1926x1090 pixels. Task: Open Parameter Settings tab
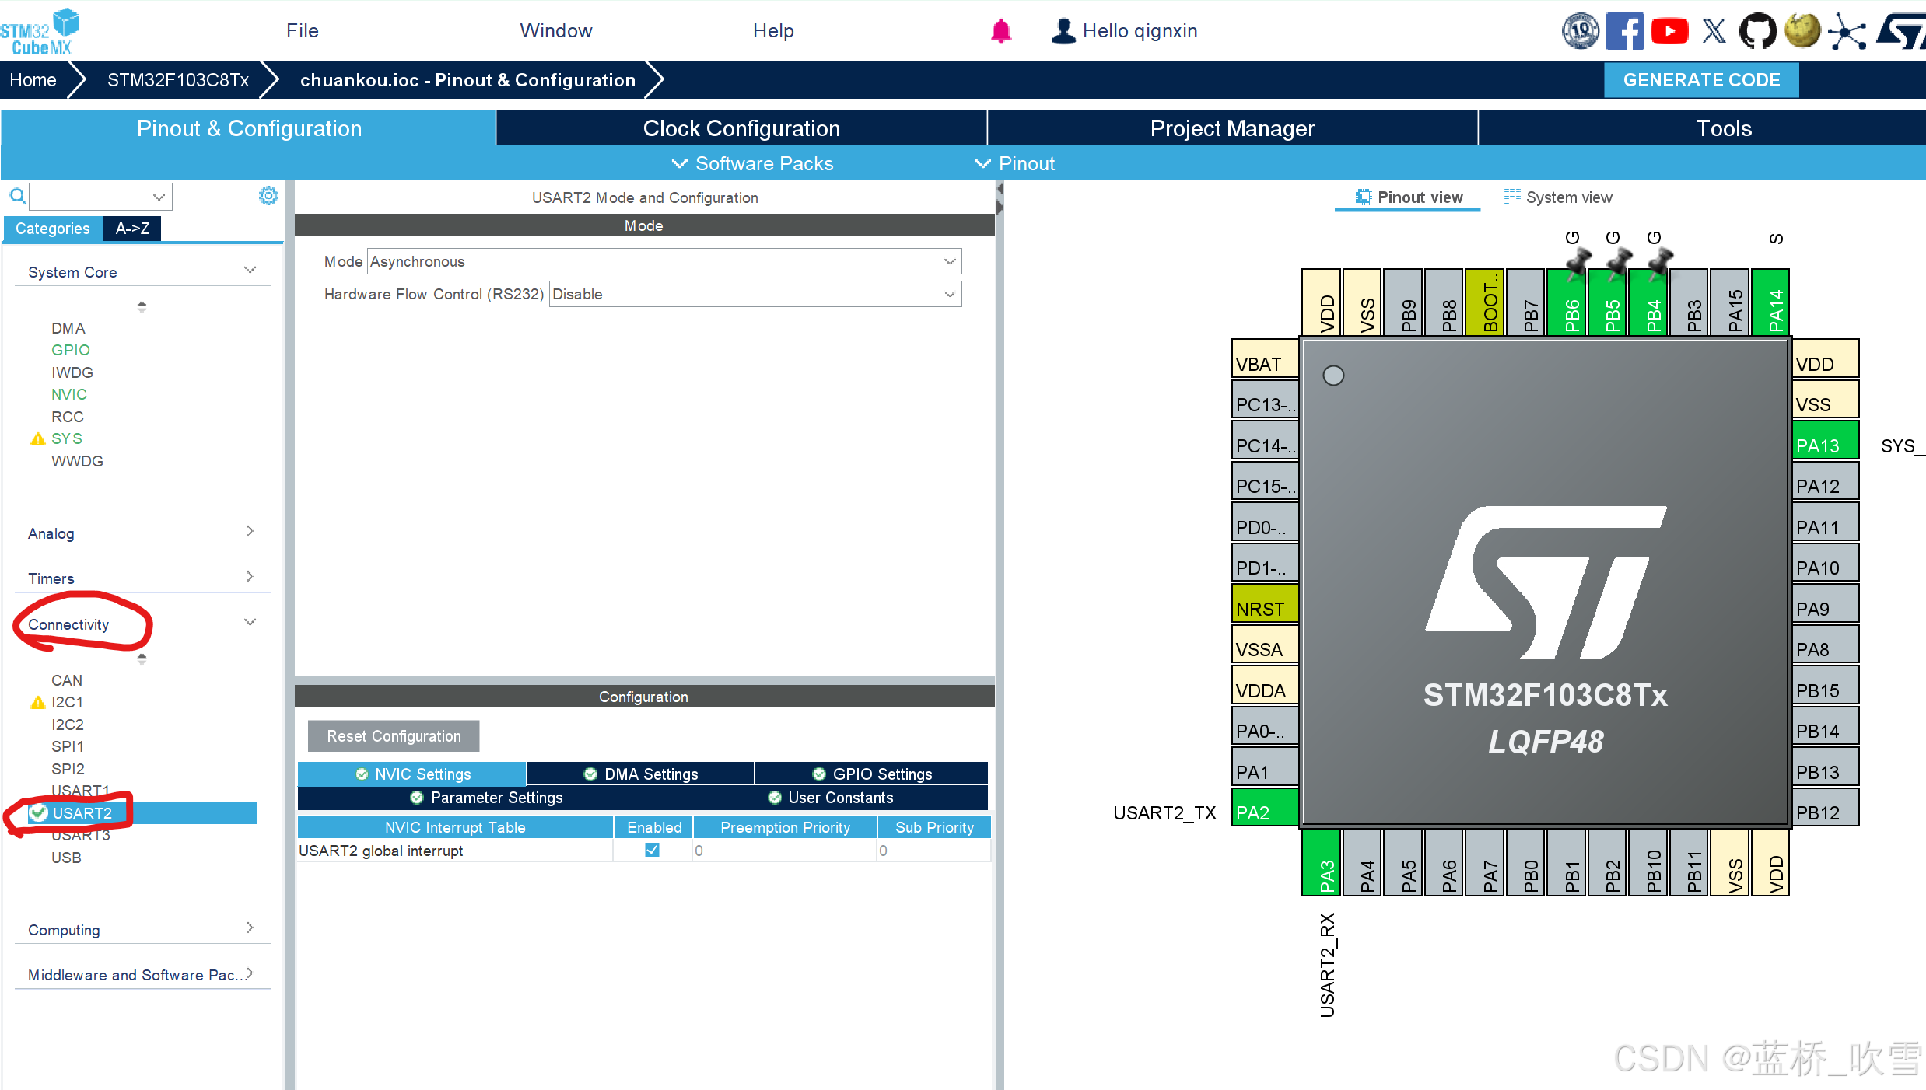tap(484, 798)
